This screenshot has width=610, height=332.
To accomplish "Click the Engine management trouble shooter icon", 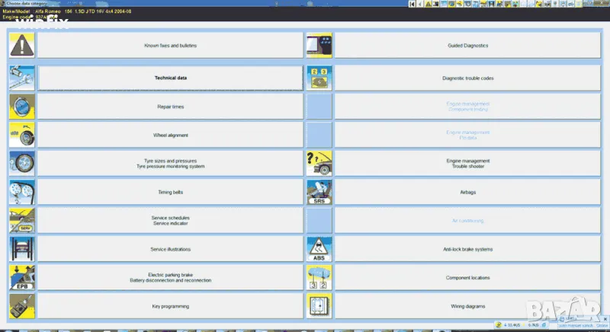I will tap(319, 163).
